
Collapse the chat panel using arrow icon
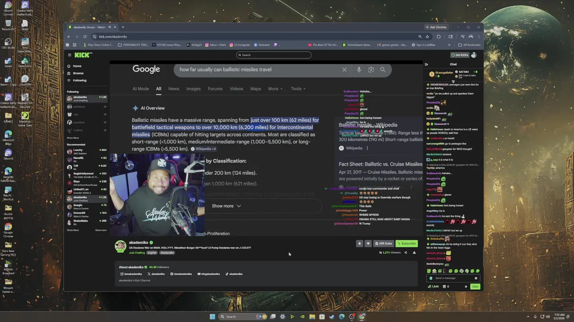[x=426, y=64]
